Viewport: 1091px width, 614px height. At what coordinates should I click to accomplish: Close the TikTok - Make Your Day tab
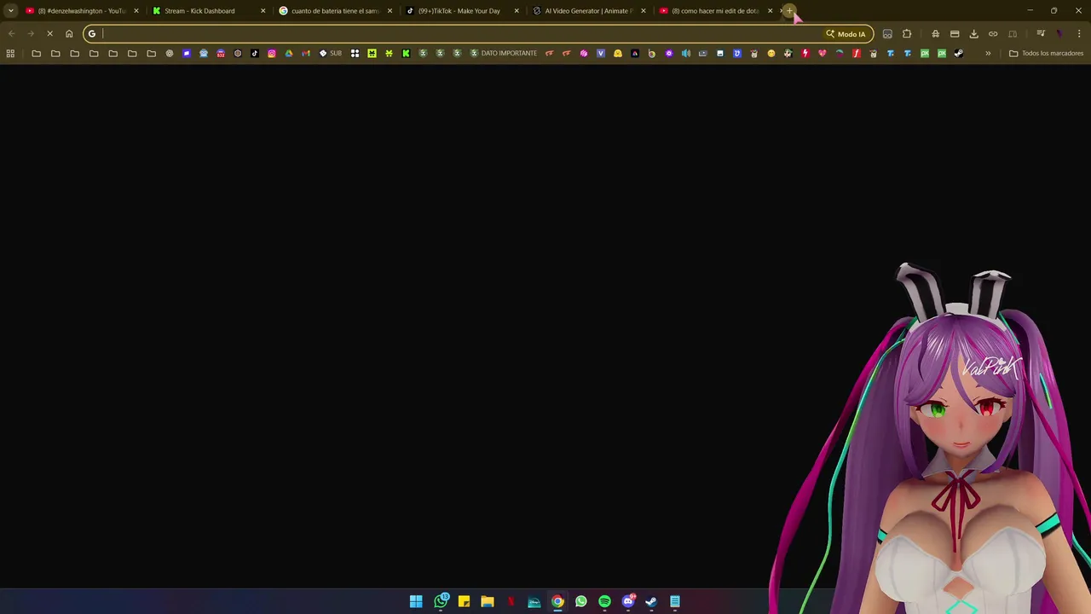coord(517,11)
